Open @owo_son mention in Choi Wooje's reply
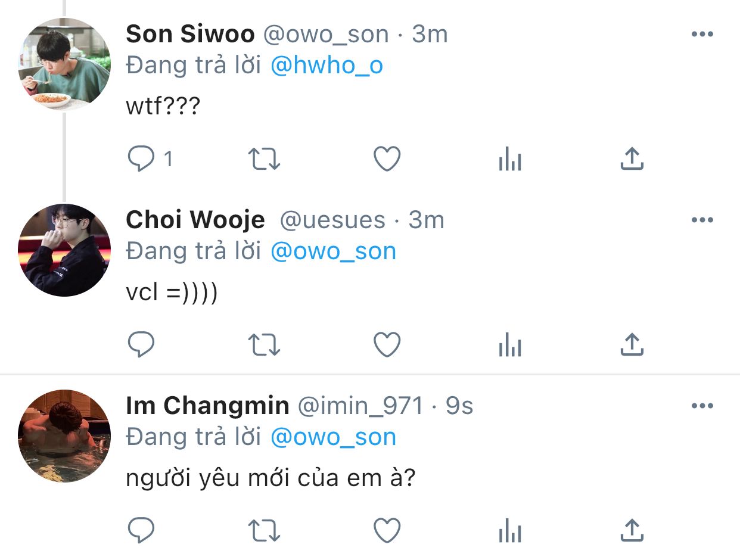 [333, 251]
